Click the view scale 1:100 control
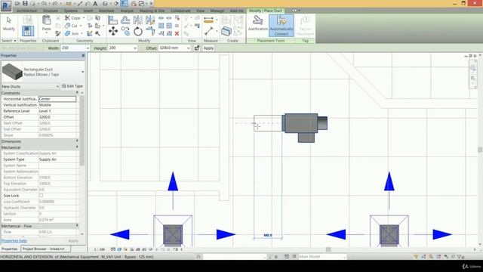The width and height of the screenshot is (483, 272). click(x=100, y=249)
